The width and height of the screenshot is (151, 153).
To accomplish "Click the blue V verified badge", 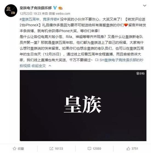I will click(55, 8).
